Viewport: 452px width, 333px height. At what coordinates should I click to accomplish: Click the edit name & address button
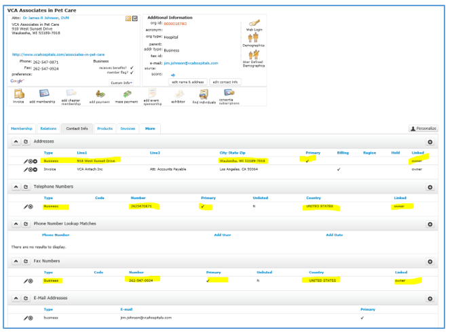(188, 81)
